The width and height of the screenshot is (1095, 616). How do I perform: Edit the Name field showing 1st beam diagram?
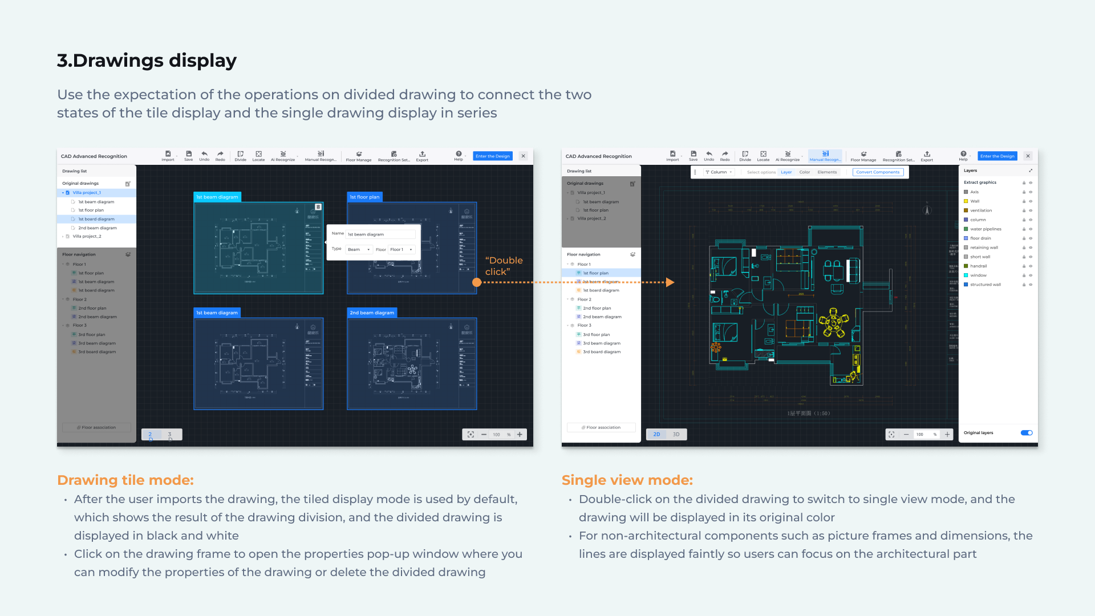380,234
